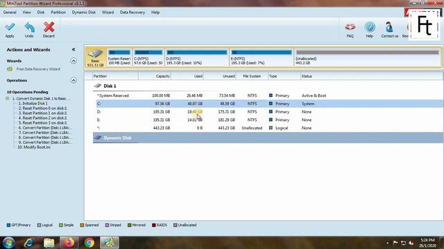The height and width of the screenshot is (249, 444).
Task: Open the FAQ lifebuoy icon
Action: pos(350,27)
